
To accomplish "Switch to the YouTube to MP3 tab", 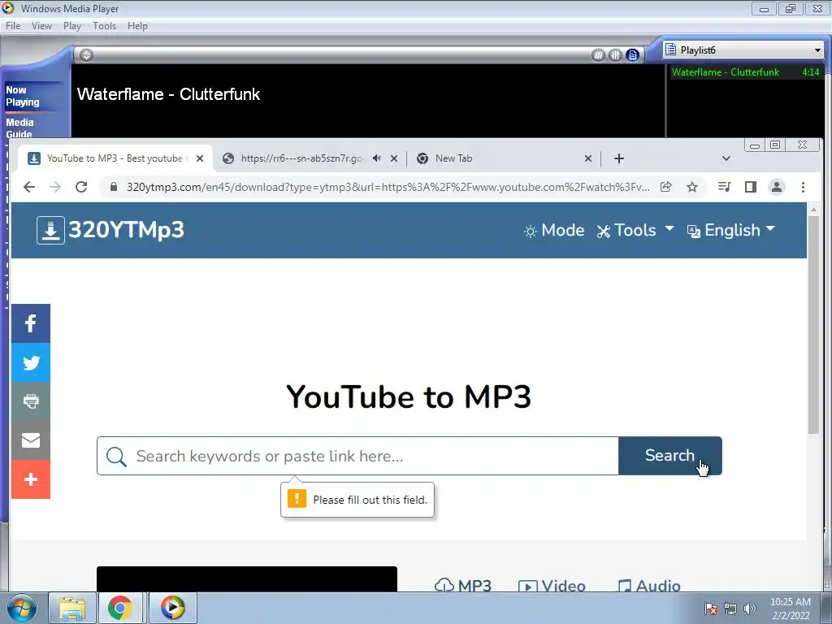I will click(115, 158).
